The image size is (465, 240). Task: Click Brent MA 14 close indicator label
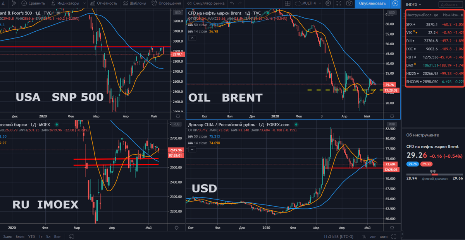point(198,31)
